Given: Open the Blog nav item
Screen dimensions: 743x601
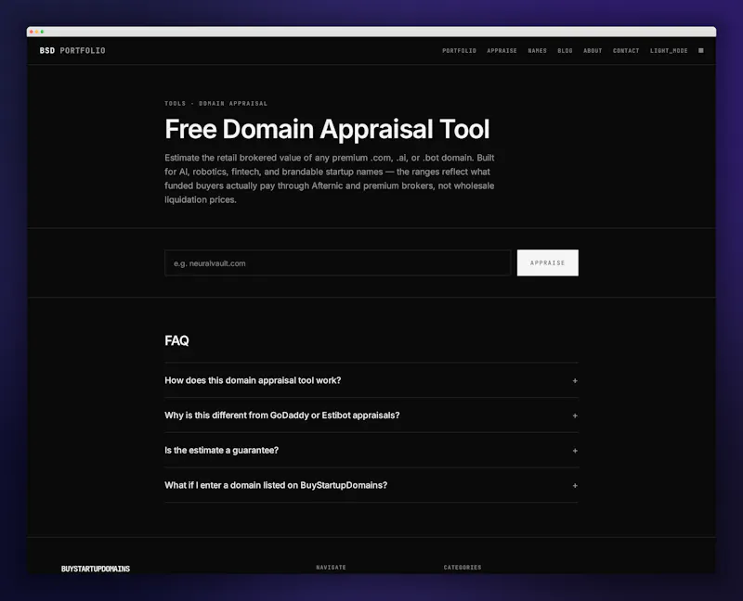Looking at the screenshot, I should 565,51.
